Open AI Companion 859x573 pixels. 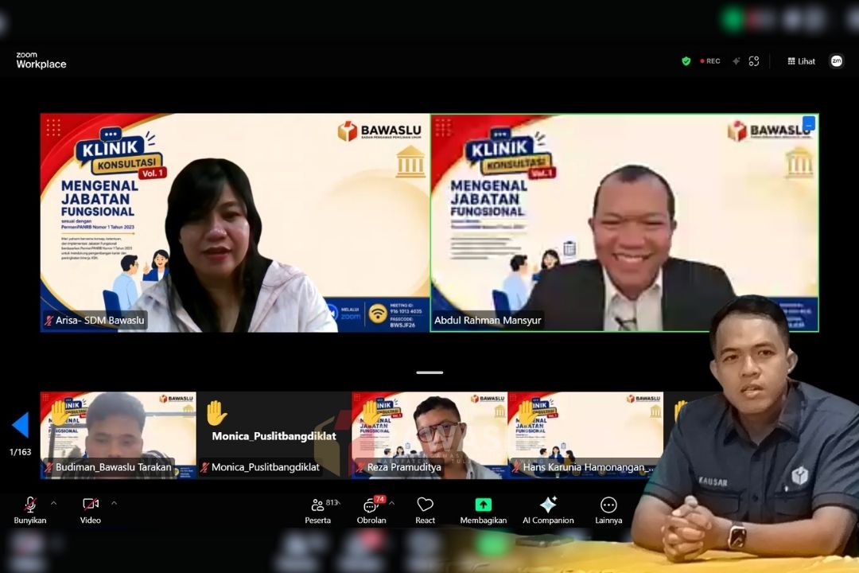click(548, 511)
